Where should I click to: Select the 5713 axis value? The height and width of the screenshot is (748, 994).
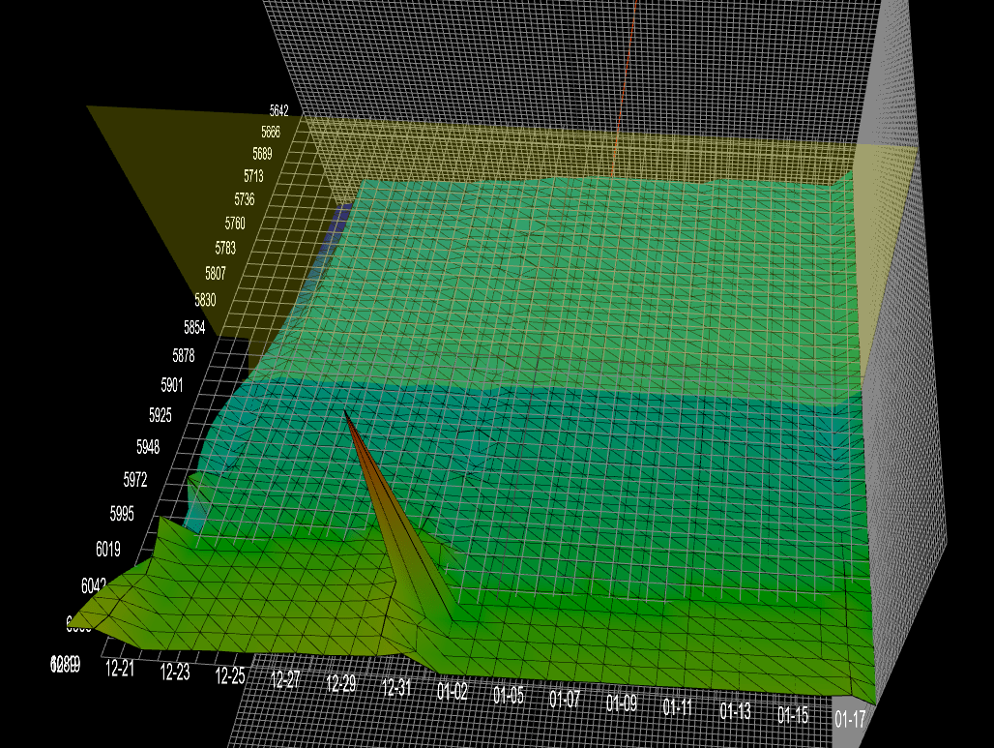253,176
